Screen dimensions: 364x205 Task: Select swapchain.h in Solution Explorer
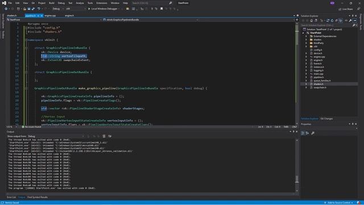320,88
